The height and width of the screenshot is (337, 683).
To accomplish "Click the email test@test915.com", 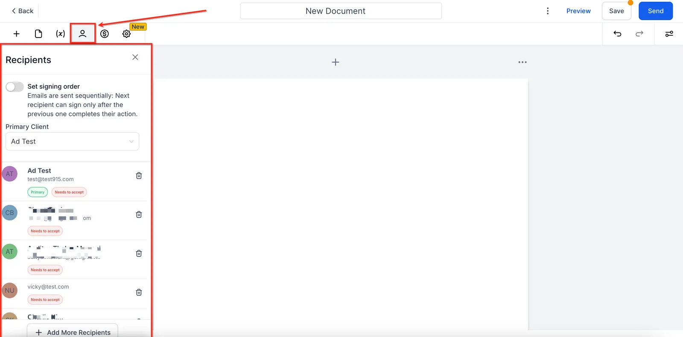I will point(50,179).
